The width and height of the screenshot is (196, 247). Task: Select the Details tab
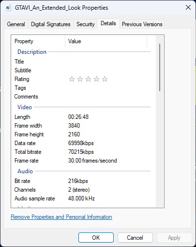tap(108, 24)
